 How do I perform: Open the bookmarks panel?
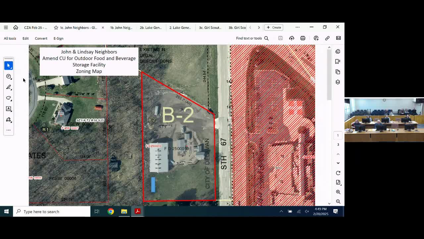(338, 61)
